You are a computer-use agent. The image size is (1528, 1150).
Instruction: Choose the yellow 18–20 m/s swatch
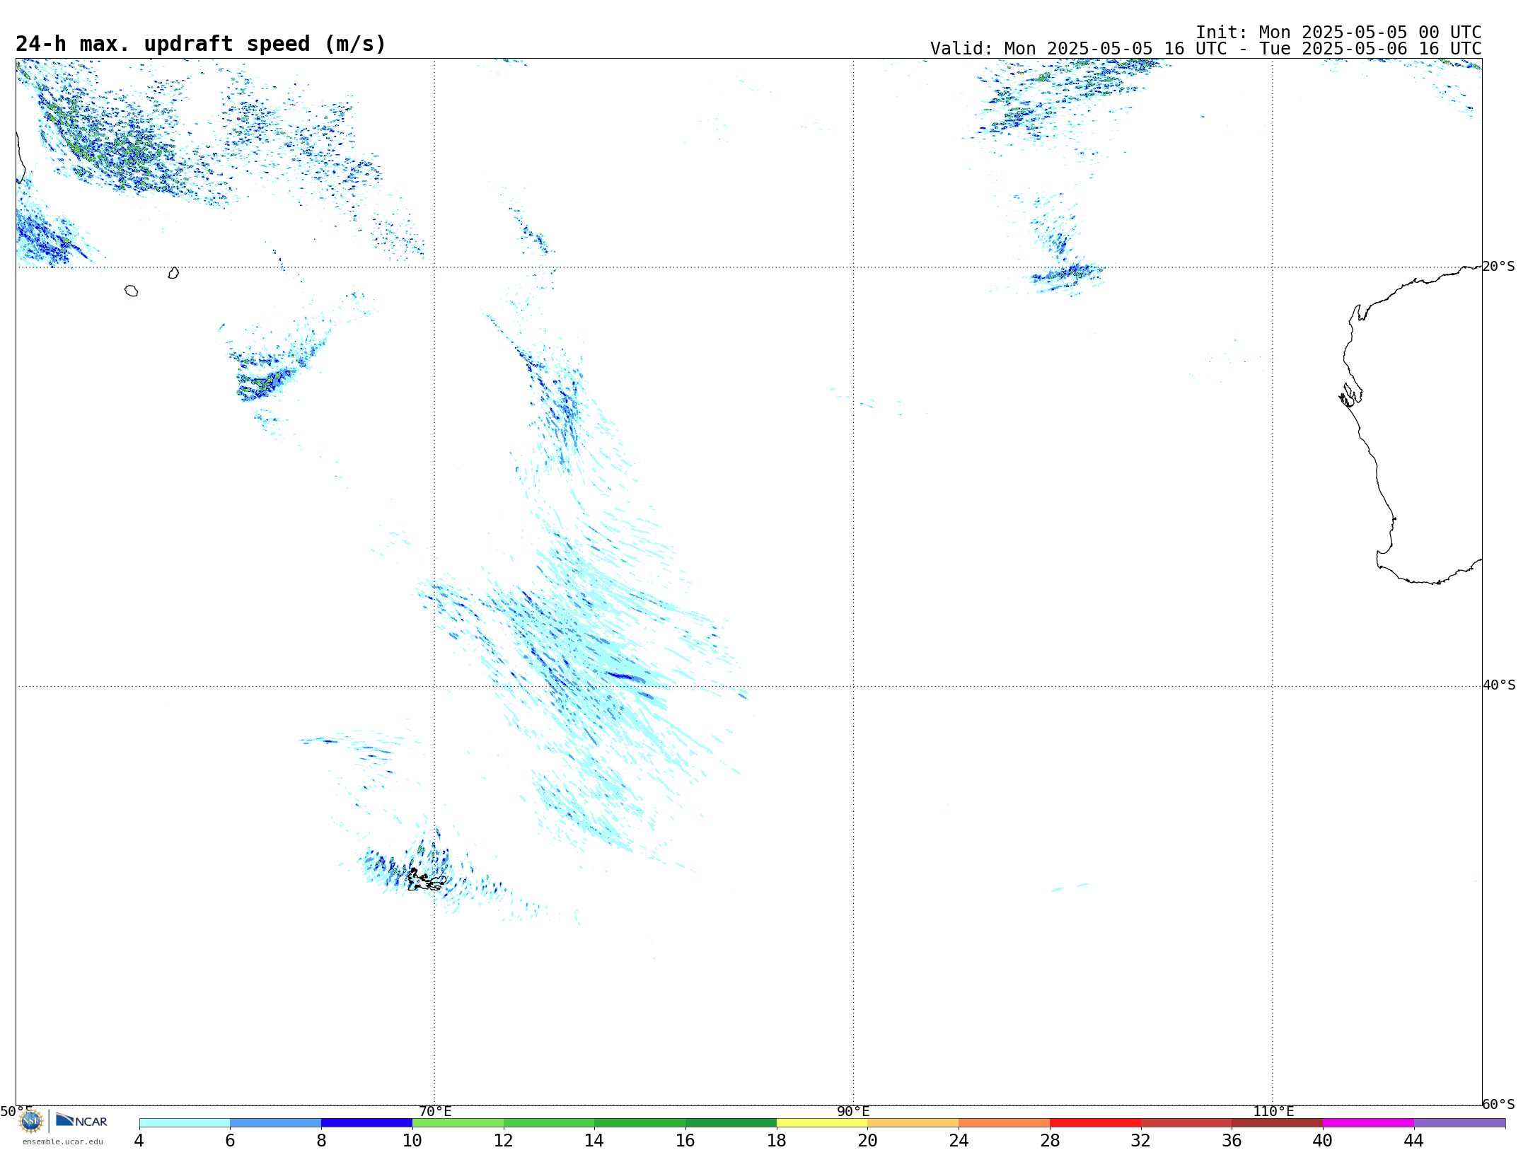click(822, 1122)
